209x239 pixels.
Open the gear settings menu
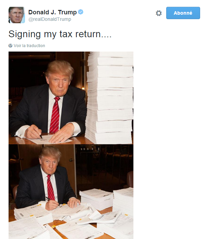[x=159, y=13]
